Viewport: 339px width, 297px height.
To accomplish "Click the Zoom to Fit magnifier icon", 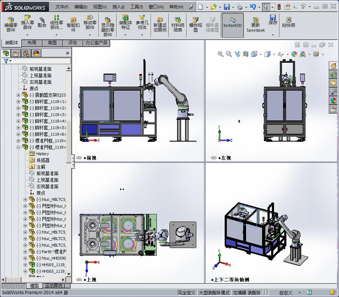I will click(x=220, y=54).
